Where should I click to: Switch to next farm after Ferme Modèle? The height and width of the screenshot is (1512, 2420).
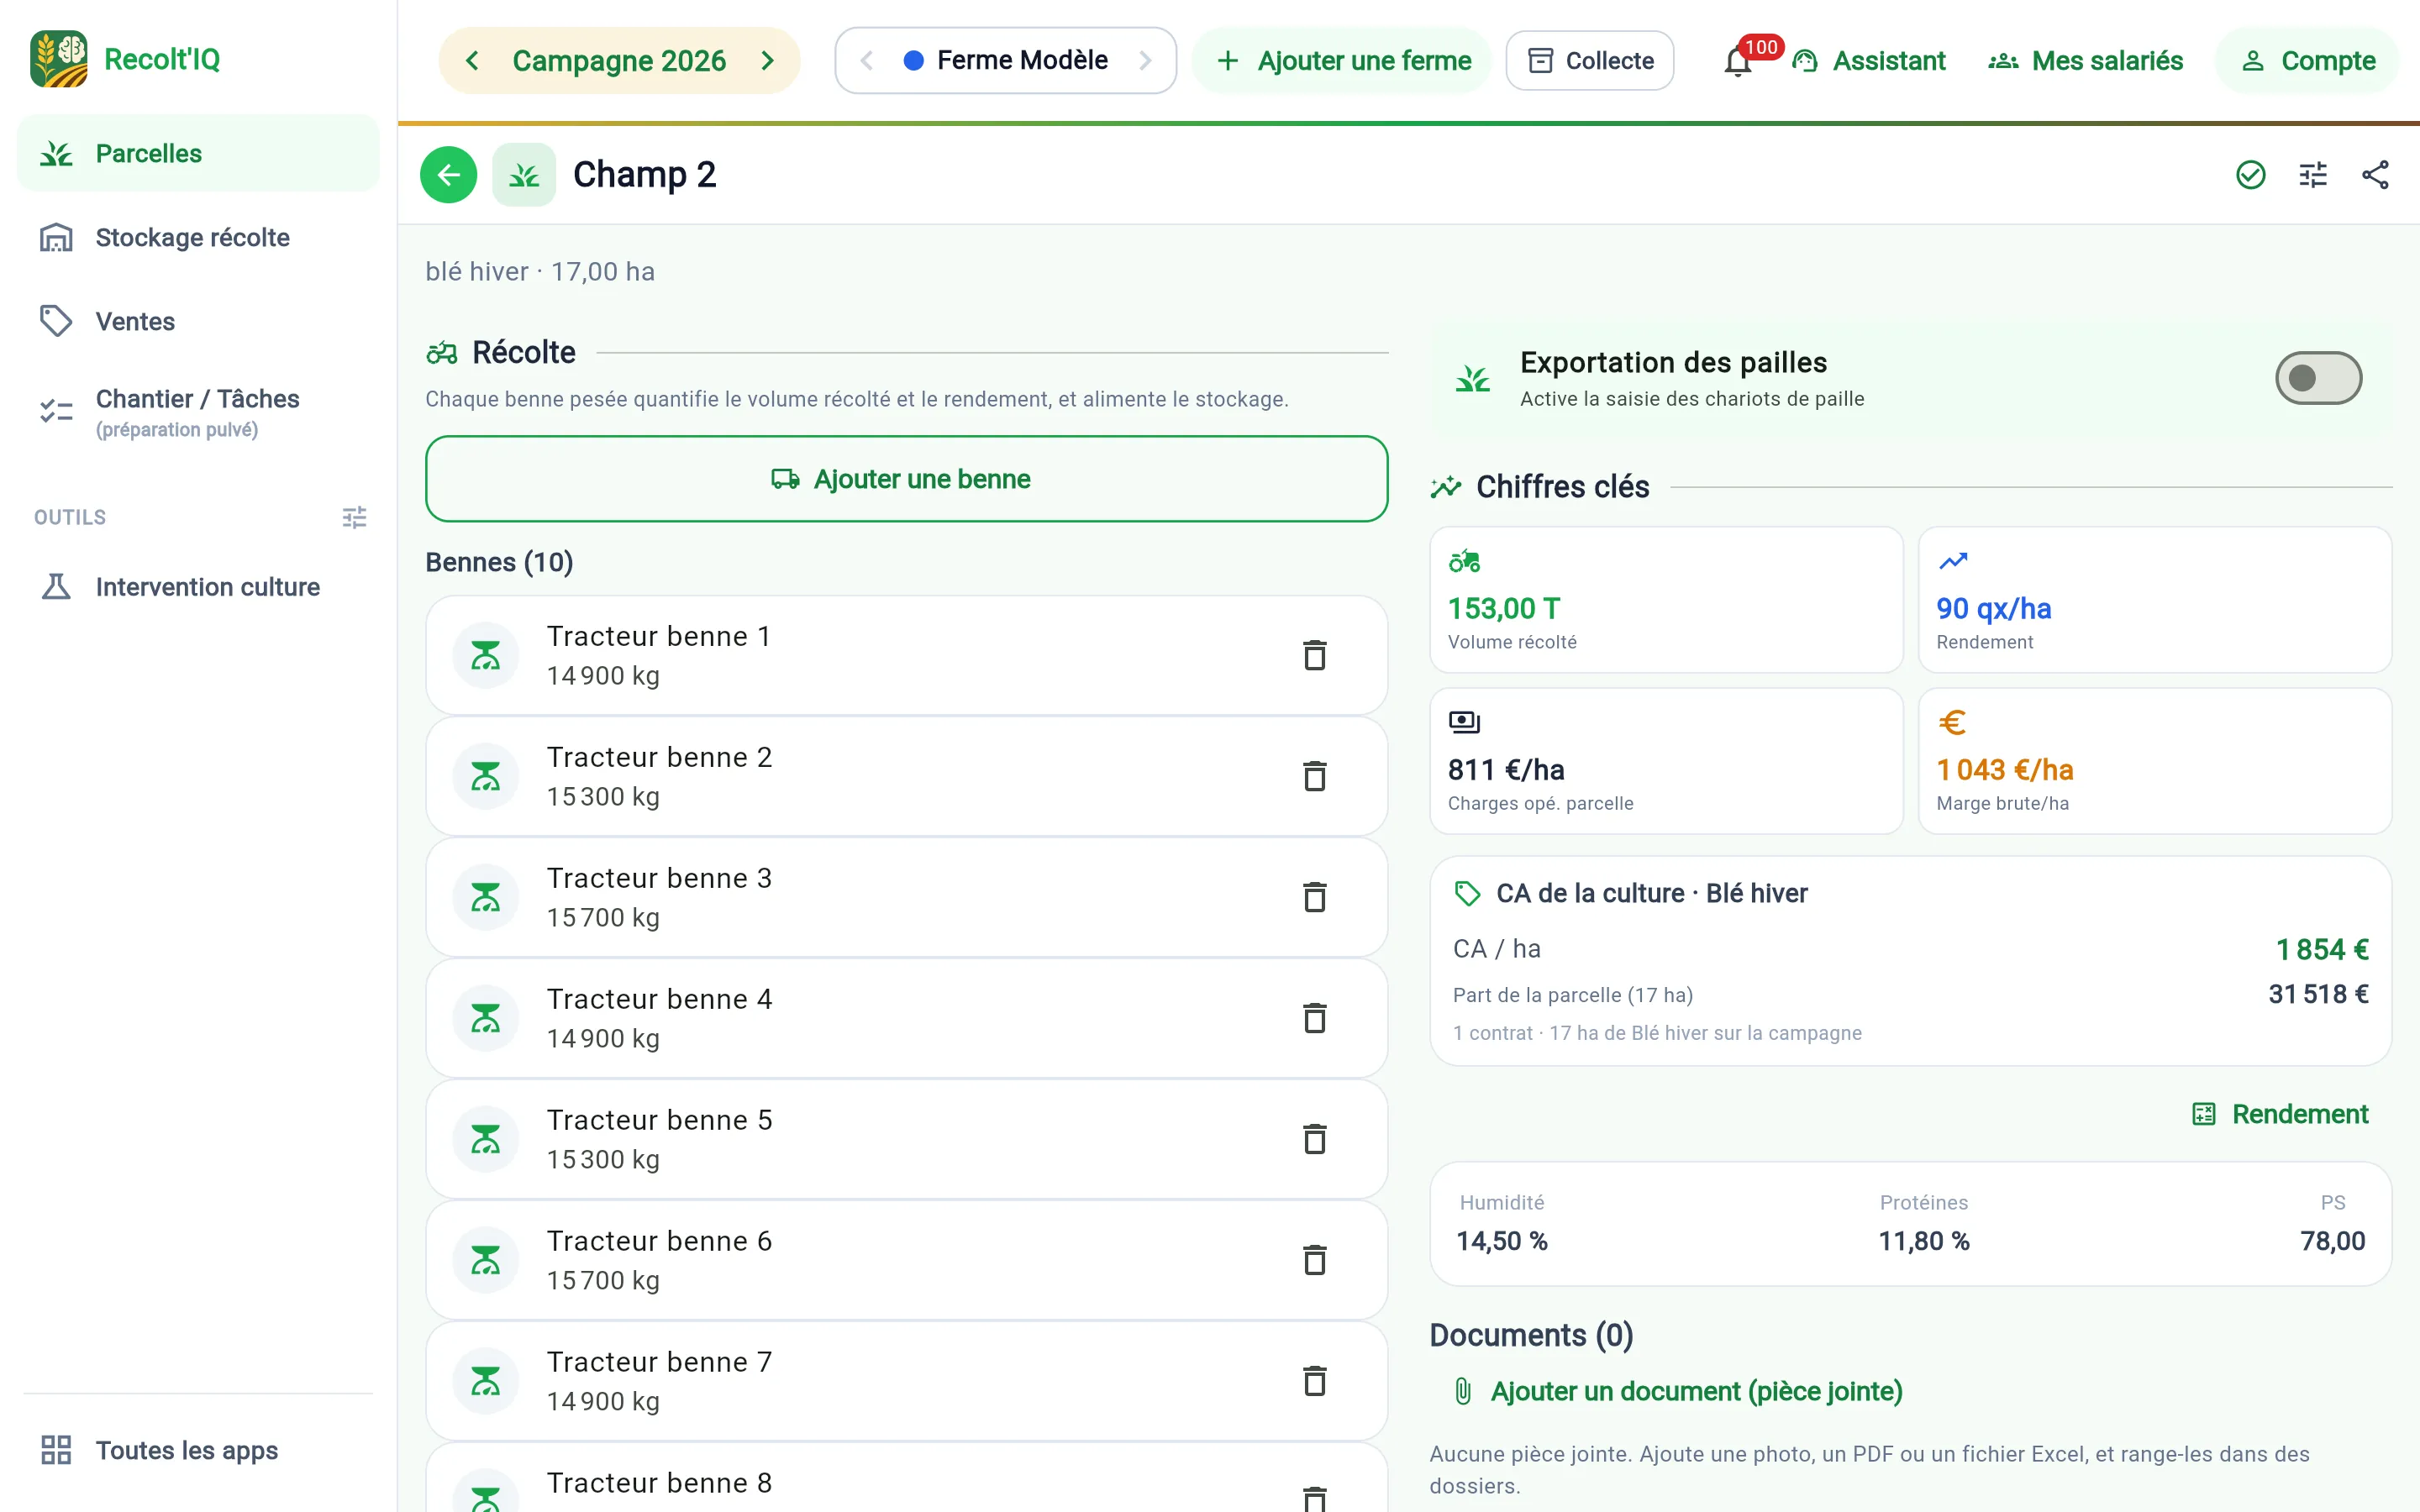(x=1145, y=61)
